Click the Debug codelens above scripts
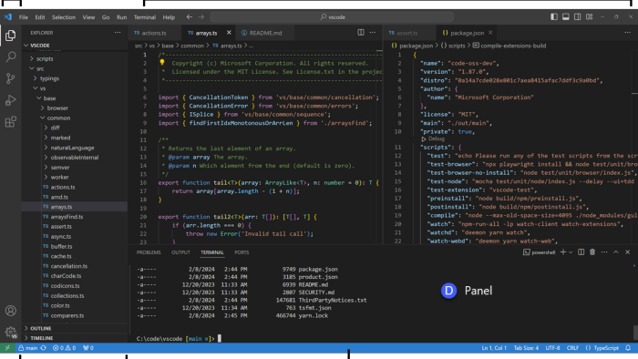 [433, 139]
